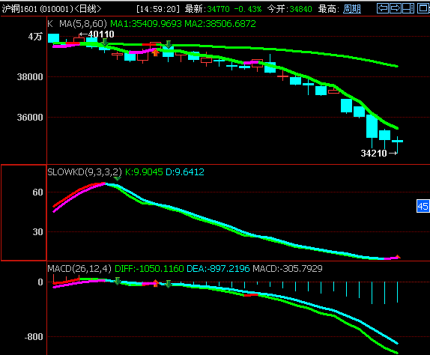Select the SLOWKD(9,3,3,2) indicator label
This screenshot has width=430, height=355.
point(85,172)
